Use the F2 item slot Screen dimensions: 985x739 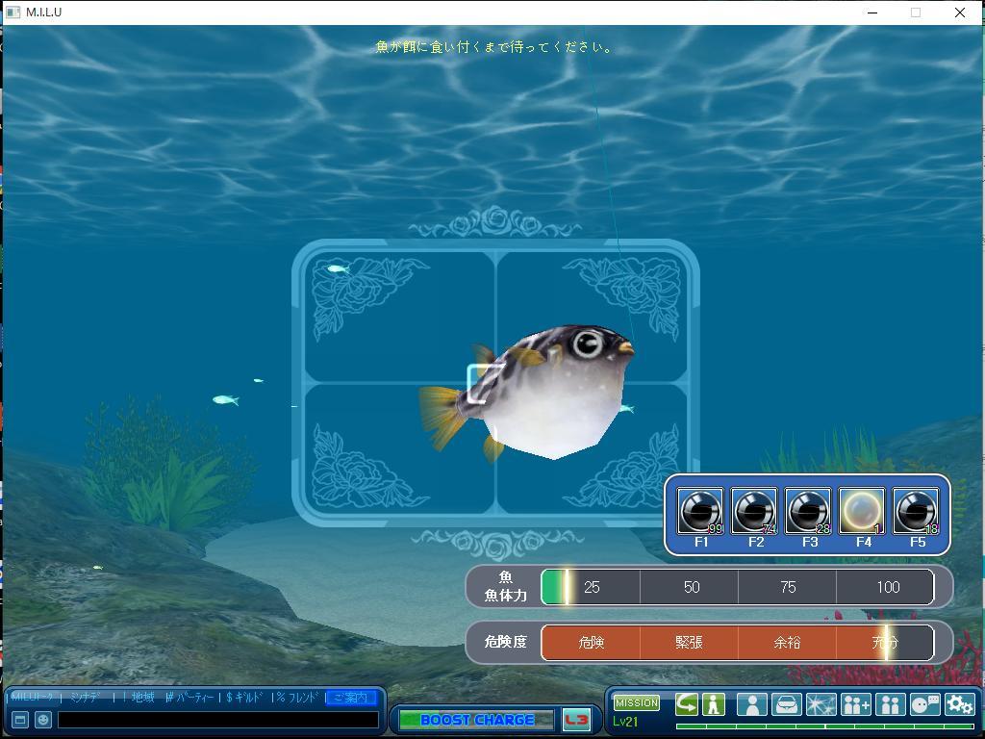[754, 512]
